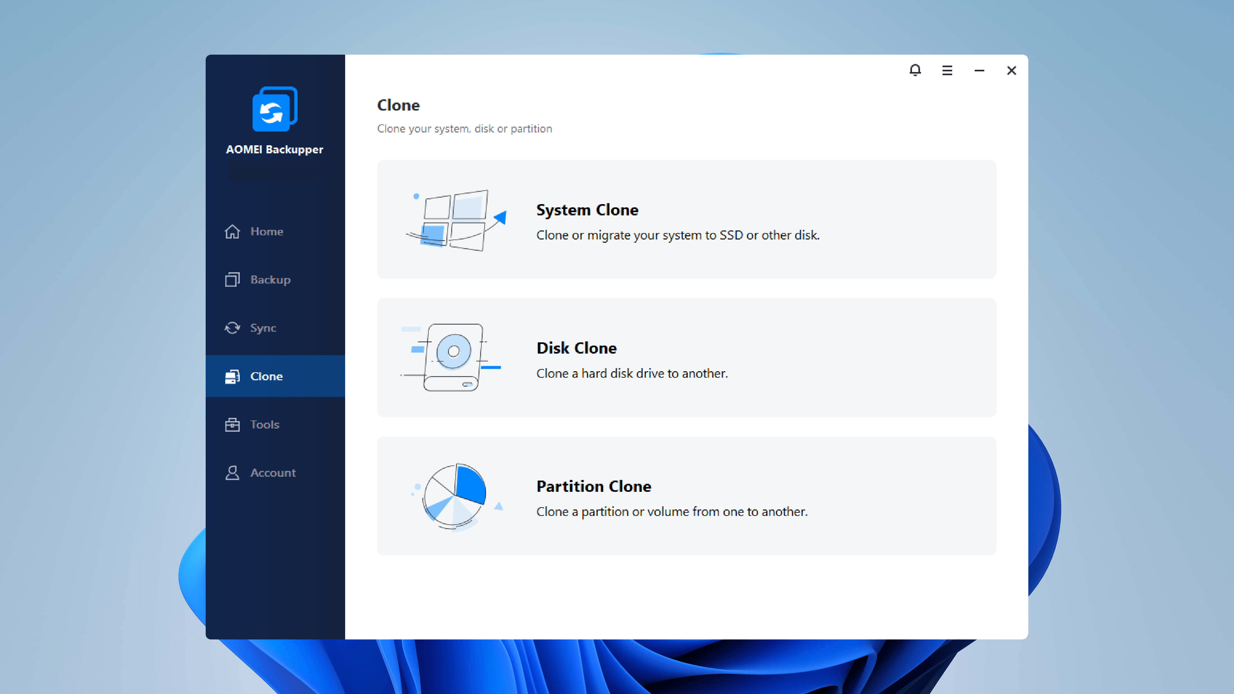
Task: Click the Sync arrows icon
Action: click(x=232, y=328)
